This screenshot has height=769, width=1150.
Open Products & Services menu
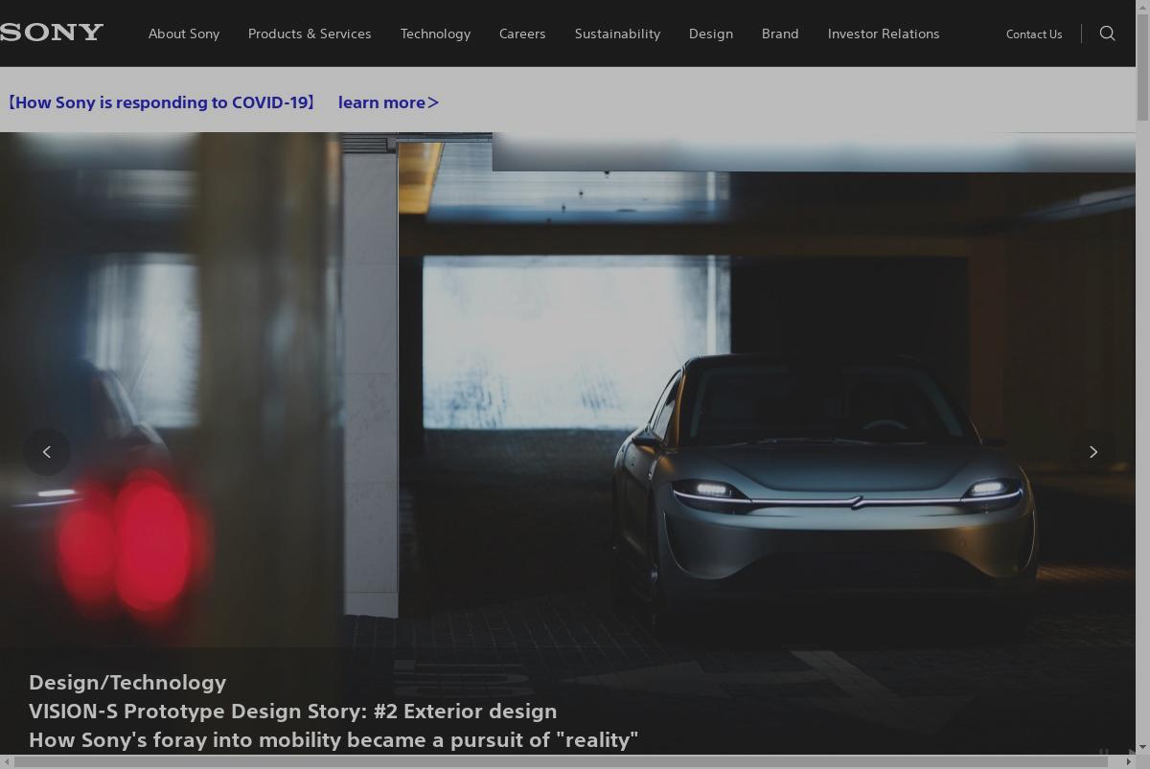coord(310,34)
